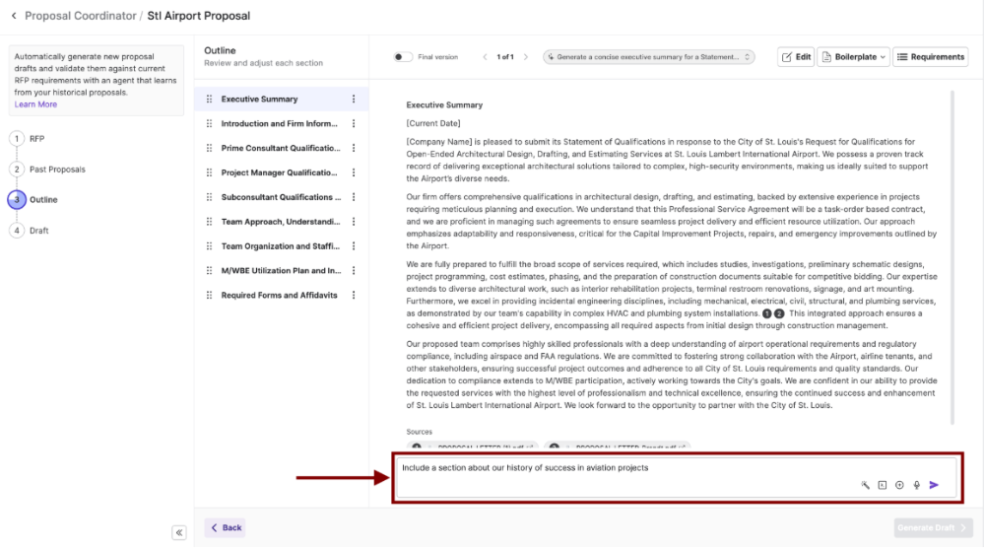Screen dimensions: 984x548
Task: Open options menu for Executive Summary
Action: point(354,100)
